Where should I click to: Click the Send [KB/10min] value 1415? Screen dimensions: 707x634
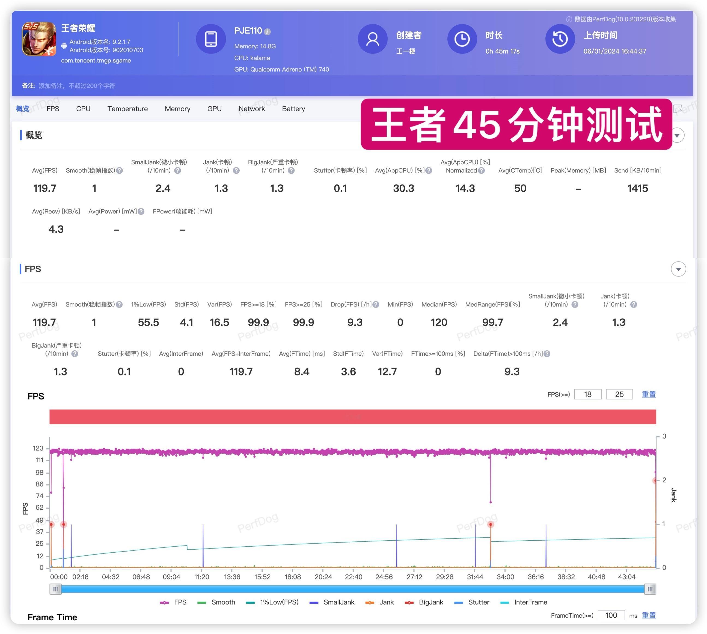click(638, 188)
